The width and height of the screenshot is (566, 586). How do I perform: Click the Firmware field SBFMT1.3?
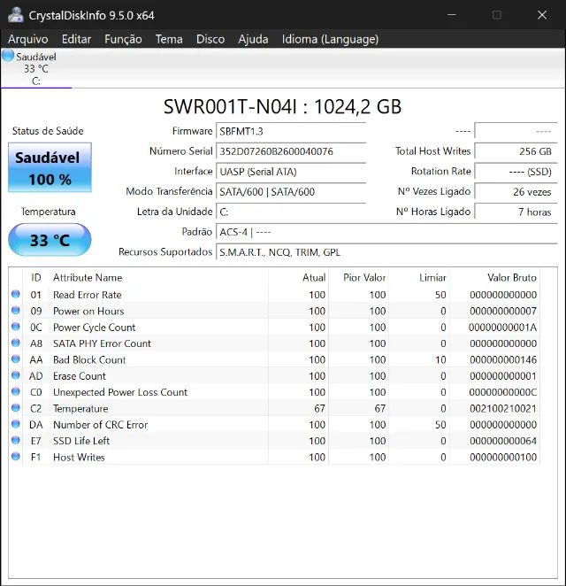[x=291, y=131]
